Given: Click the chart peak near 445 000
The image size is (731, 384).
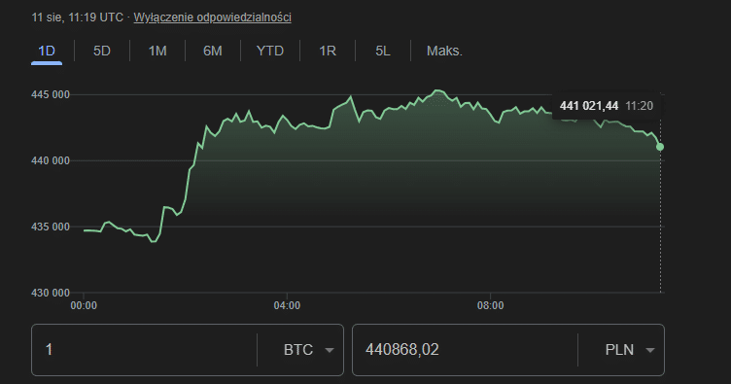Looking at the screenshot, I should pos(437,90).
